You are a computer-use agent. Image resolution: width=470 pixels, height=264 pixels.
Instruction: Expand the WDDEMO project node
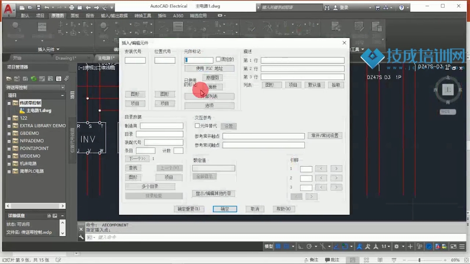pos(9,156)
